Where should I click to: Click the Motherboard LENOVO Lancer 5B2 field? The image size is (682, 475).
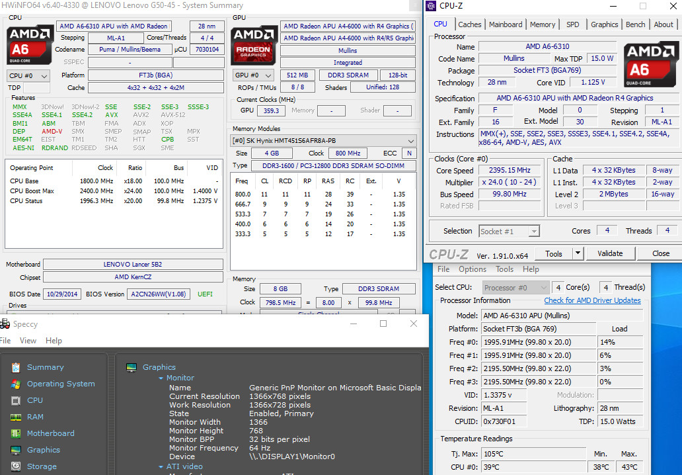(133, 264)
